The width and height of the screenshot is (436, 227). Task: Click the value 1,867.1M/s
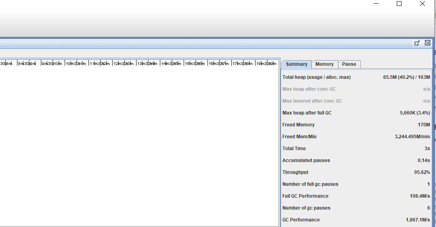tap(418, 220)
